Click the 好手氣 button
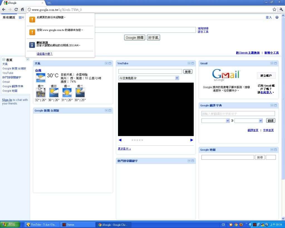This screenshot has width=285, height=228. (x=153, y=38)
